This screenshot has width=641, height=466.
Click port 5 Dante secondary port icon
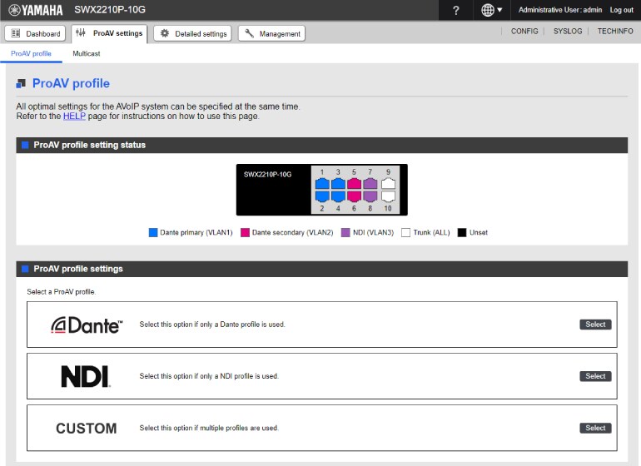(x=355, y=183)
